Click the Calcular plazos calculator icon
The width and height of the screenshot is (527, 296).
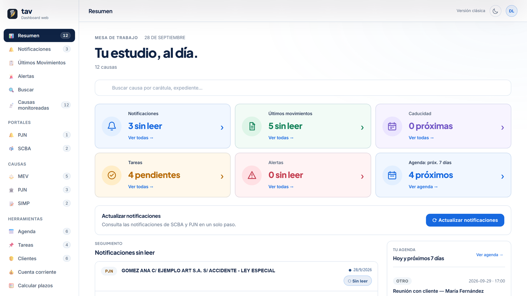pyautogui.click(x=11, y=285)
